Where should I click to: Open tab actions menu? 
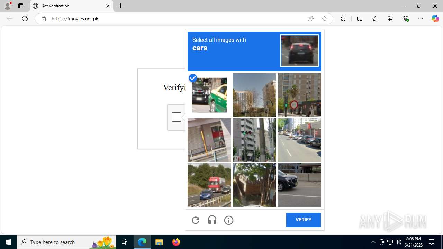21,6
